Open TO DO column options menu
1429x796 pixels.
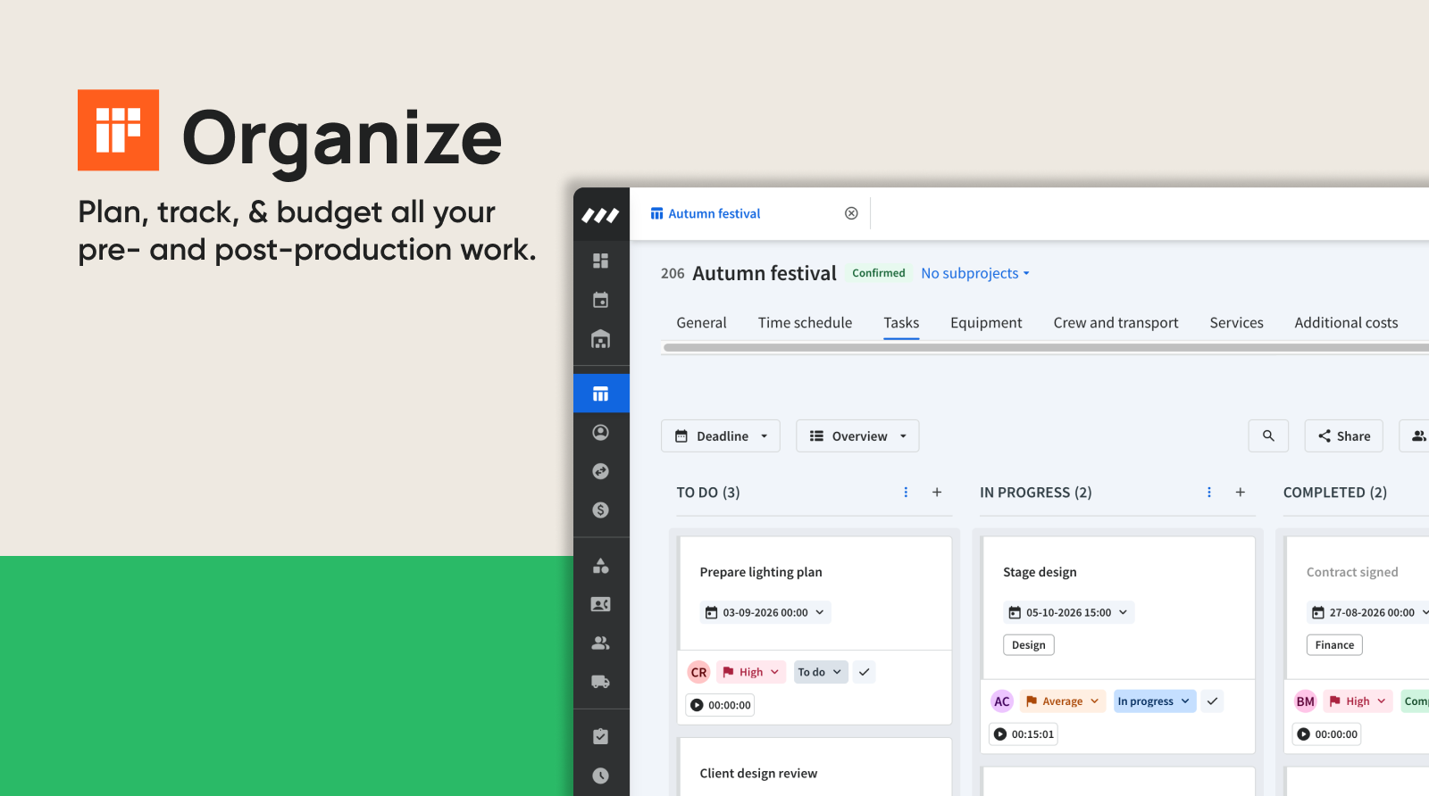pyautogui.click(x=906, y=493)
